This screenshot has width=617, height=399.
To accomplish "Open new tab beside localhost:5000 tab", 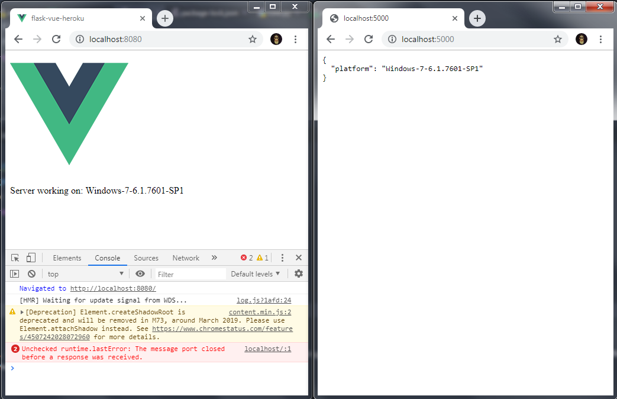I will [477, 18].
